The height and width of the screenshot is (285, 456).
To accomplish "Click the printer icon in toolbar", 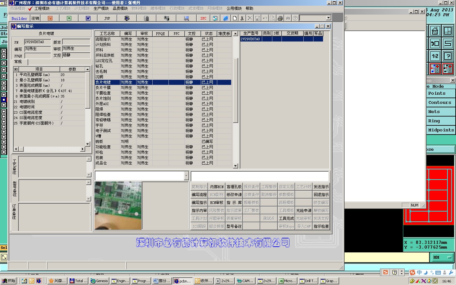I will (x=280, y=18).
